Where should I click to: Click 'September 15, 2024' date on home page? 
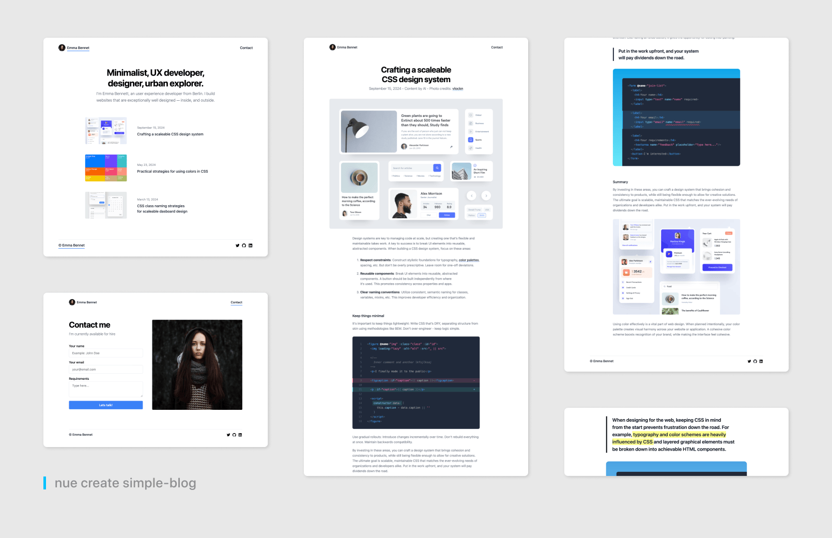pos(151,128)
